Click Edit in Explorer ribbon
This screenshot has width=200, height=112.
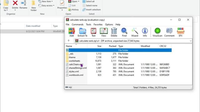tap(72, 6)
